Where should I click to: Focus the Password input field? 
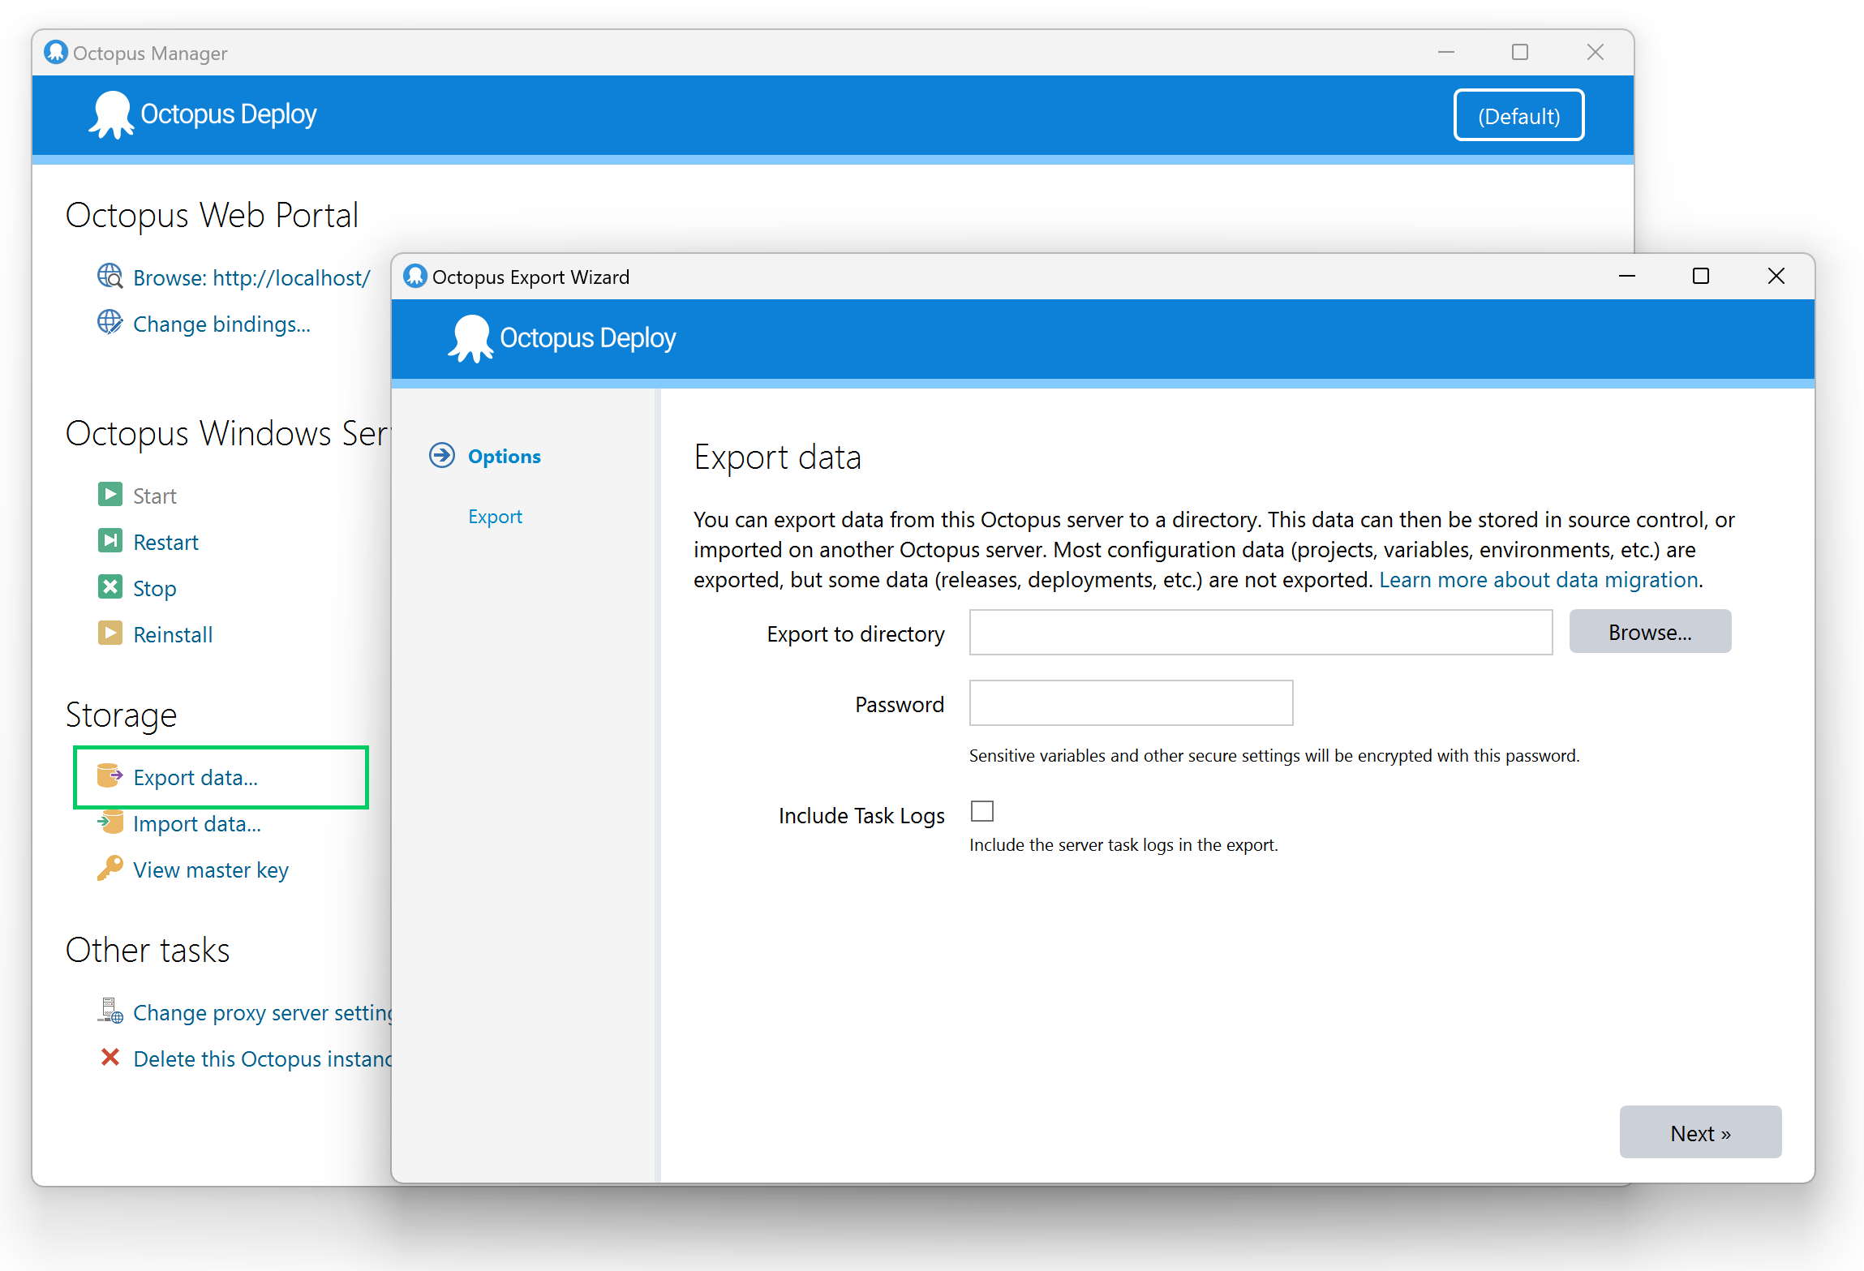(x=1131, y=702)
